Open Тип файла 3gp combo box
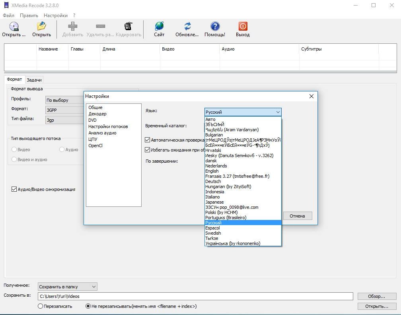This screenshot has height=315, width=401. pos(64,120)
